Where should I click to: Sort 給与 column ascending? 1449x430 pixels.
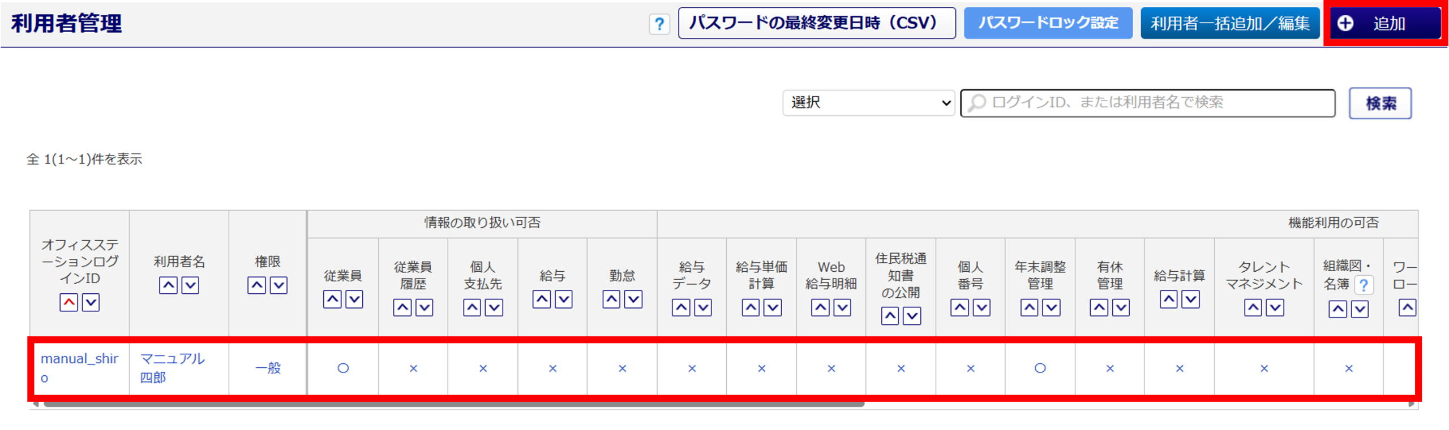(x=542, y=299)
